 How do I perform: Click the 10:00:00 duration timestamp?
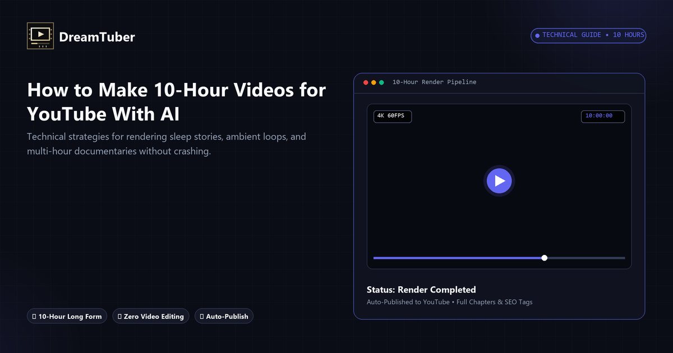603,116
